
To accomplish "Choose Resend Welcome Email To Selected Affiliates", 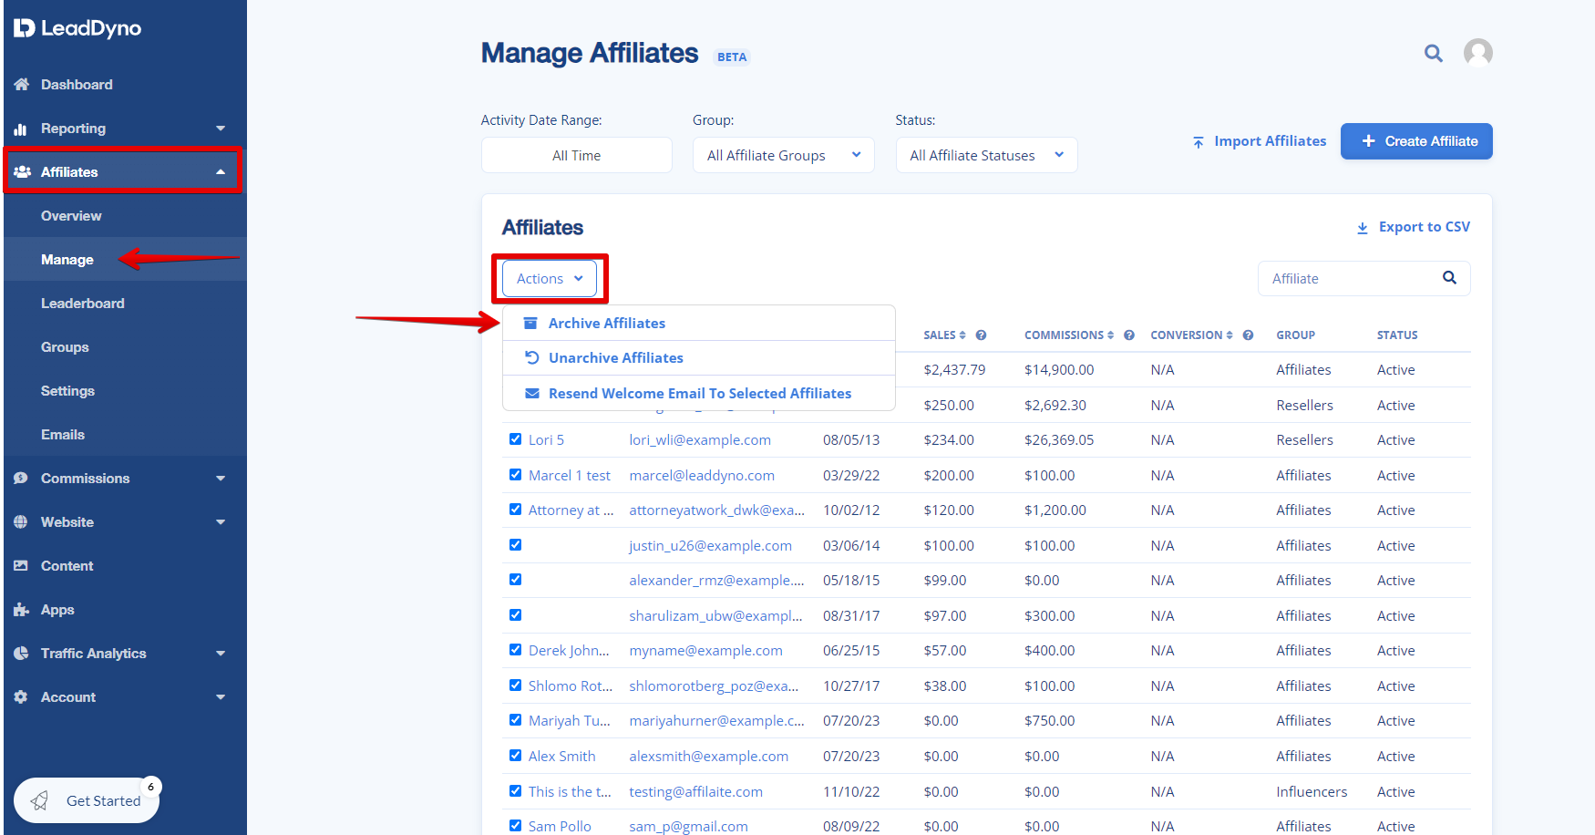I will coord(699,394).
